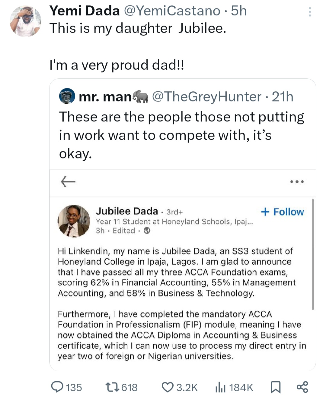Open LinkedIn post three-dot overflow menu

[297, 182]
